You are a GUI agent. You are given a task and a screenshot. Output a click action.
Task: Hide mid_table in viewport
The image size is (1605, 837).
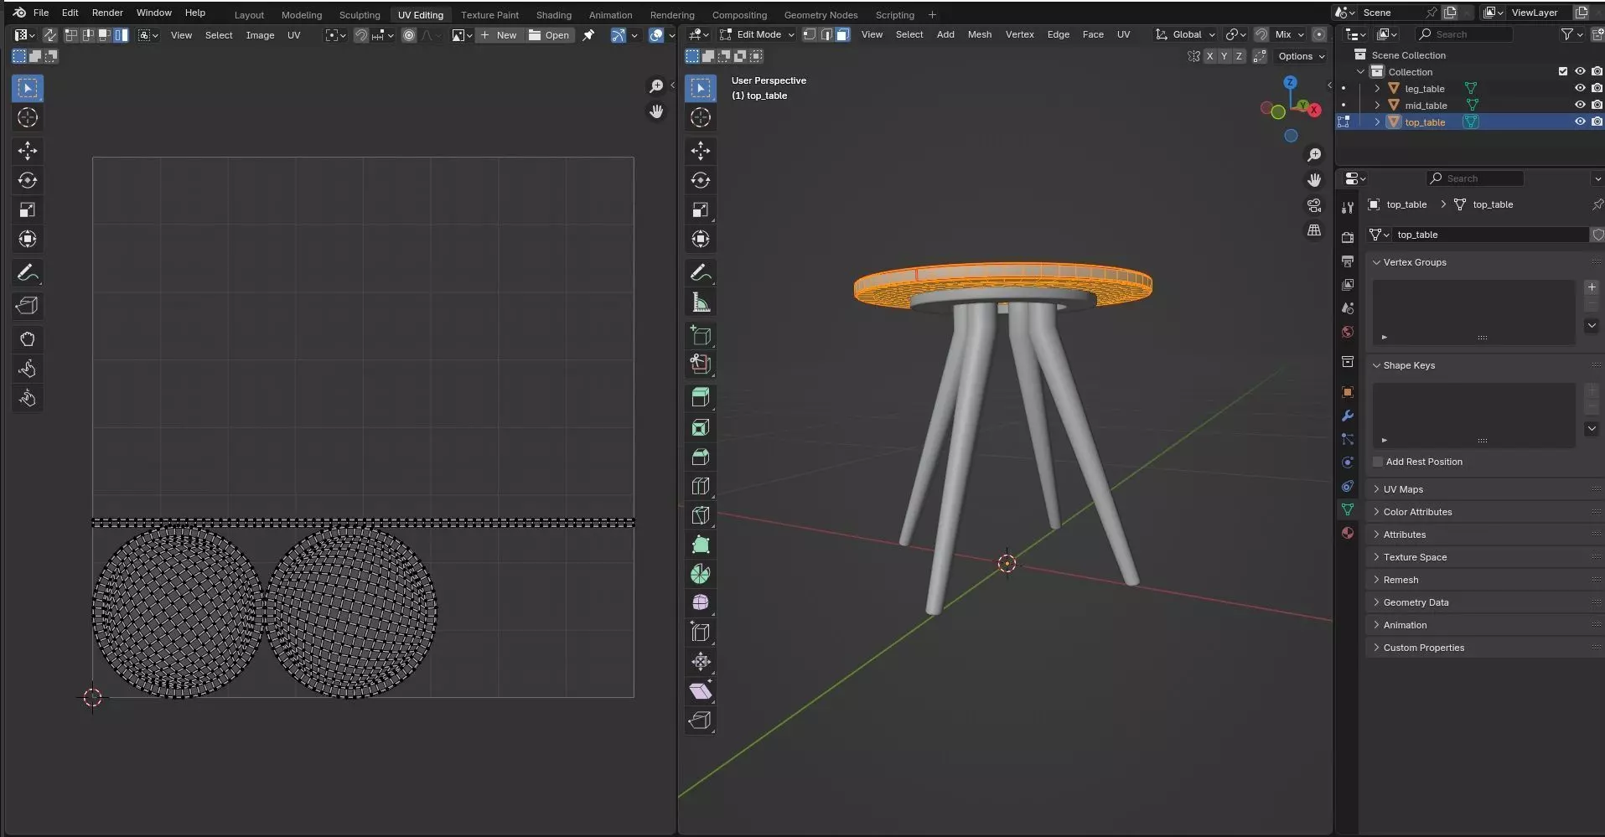(1580, 105)
